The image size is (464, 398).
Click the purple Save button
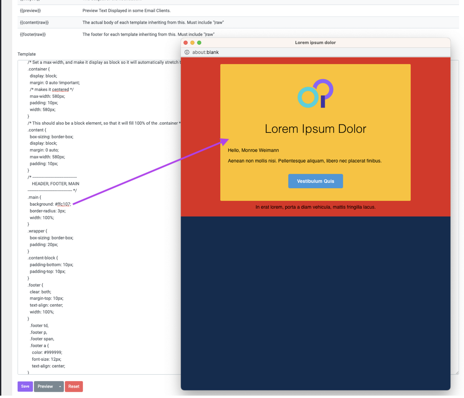coord(25,386)
